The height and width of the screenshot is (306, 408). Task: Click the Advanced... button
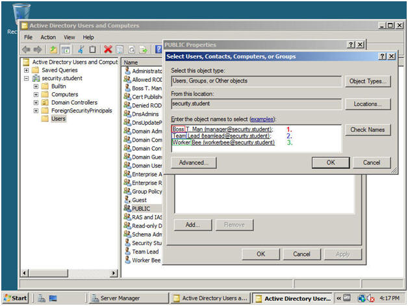click(x=194, y=162)
